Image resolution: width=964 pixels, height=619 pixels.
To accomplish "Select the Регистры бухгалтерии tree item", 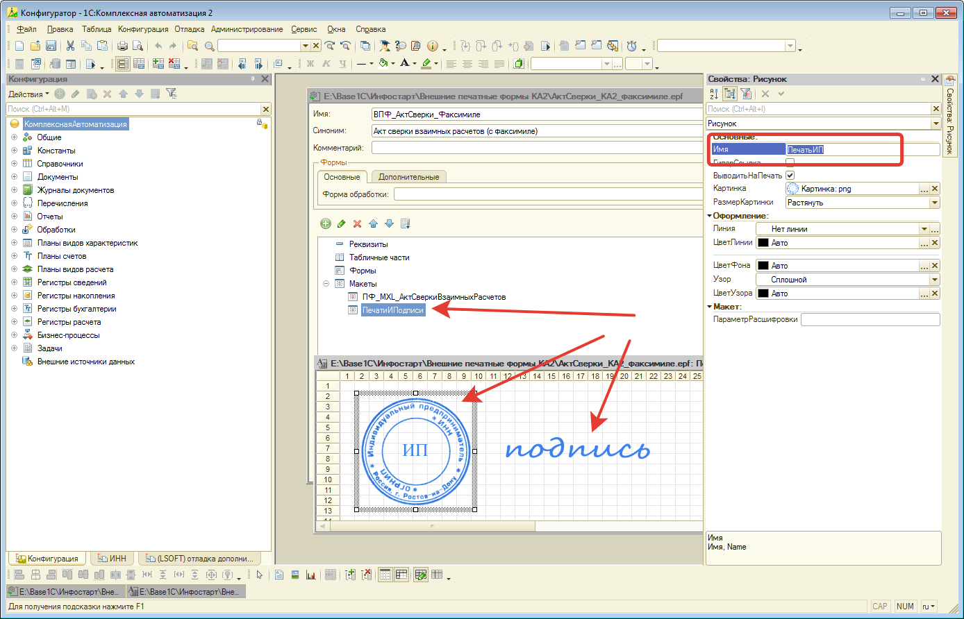I will pos(76,309).
